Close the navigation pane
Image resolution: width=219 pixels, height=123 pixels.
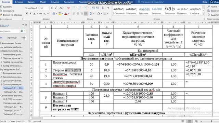(26, 25)
